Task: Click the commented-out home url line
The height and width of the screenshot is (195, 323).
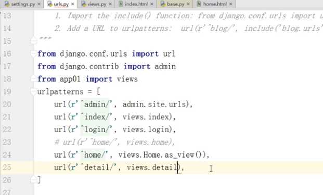Action: [114, 142]
